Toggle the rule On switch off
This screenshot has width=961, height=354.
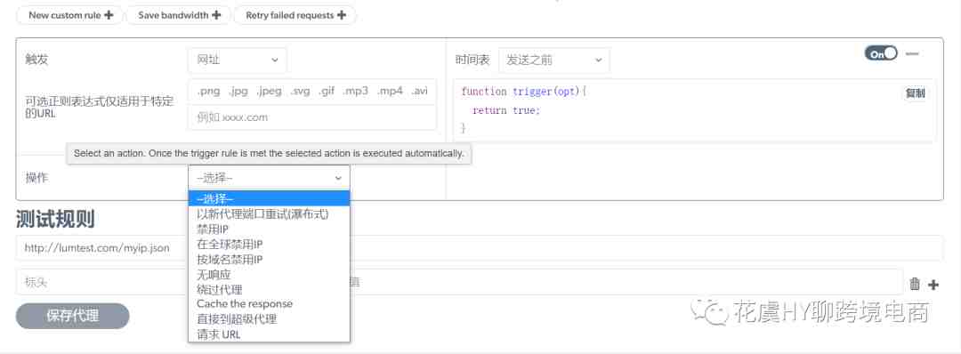(881, 54)
